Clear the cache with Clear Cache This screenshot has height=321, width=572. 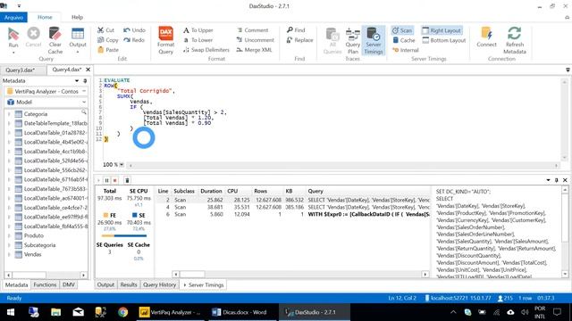pyautogui.click(x=55, y=40)
